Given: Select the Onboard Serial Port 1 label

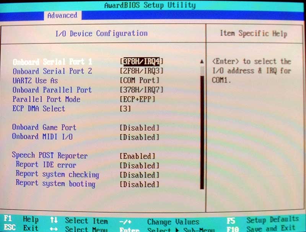Looking at the screenshot, I should tap(52, 62).
